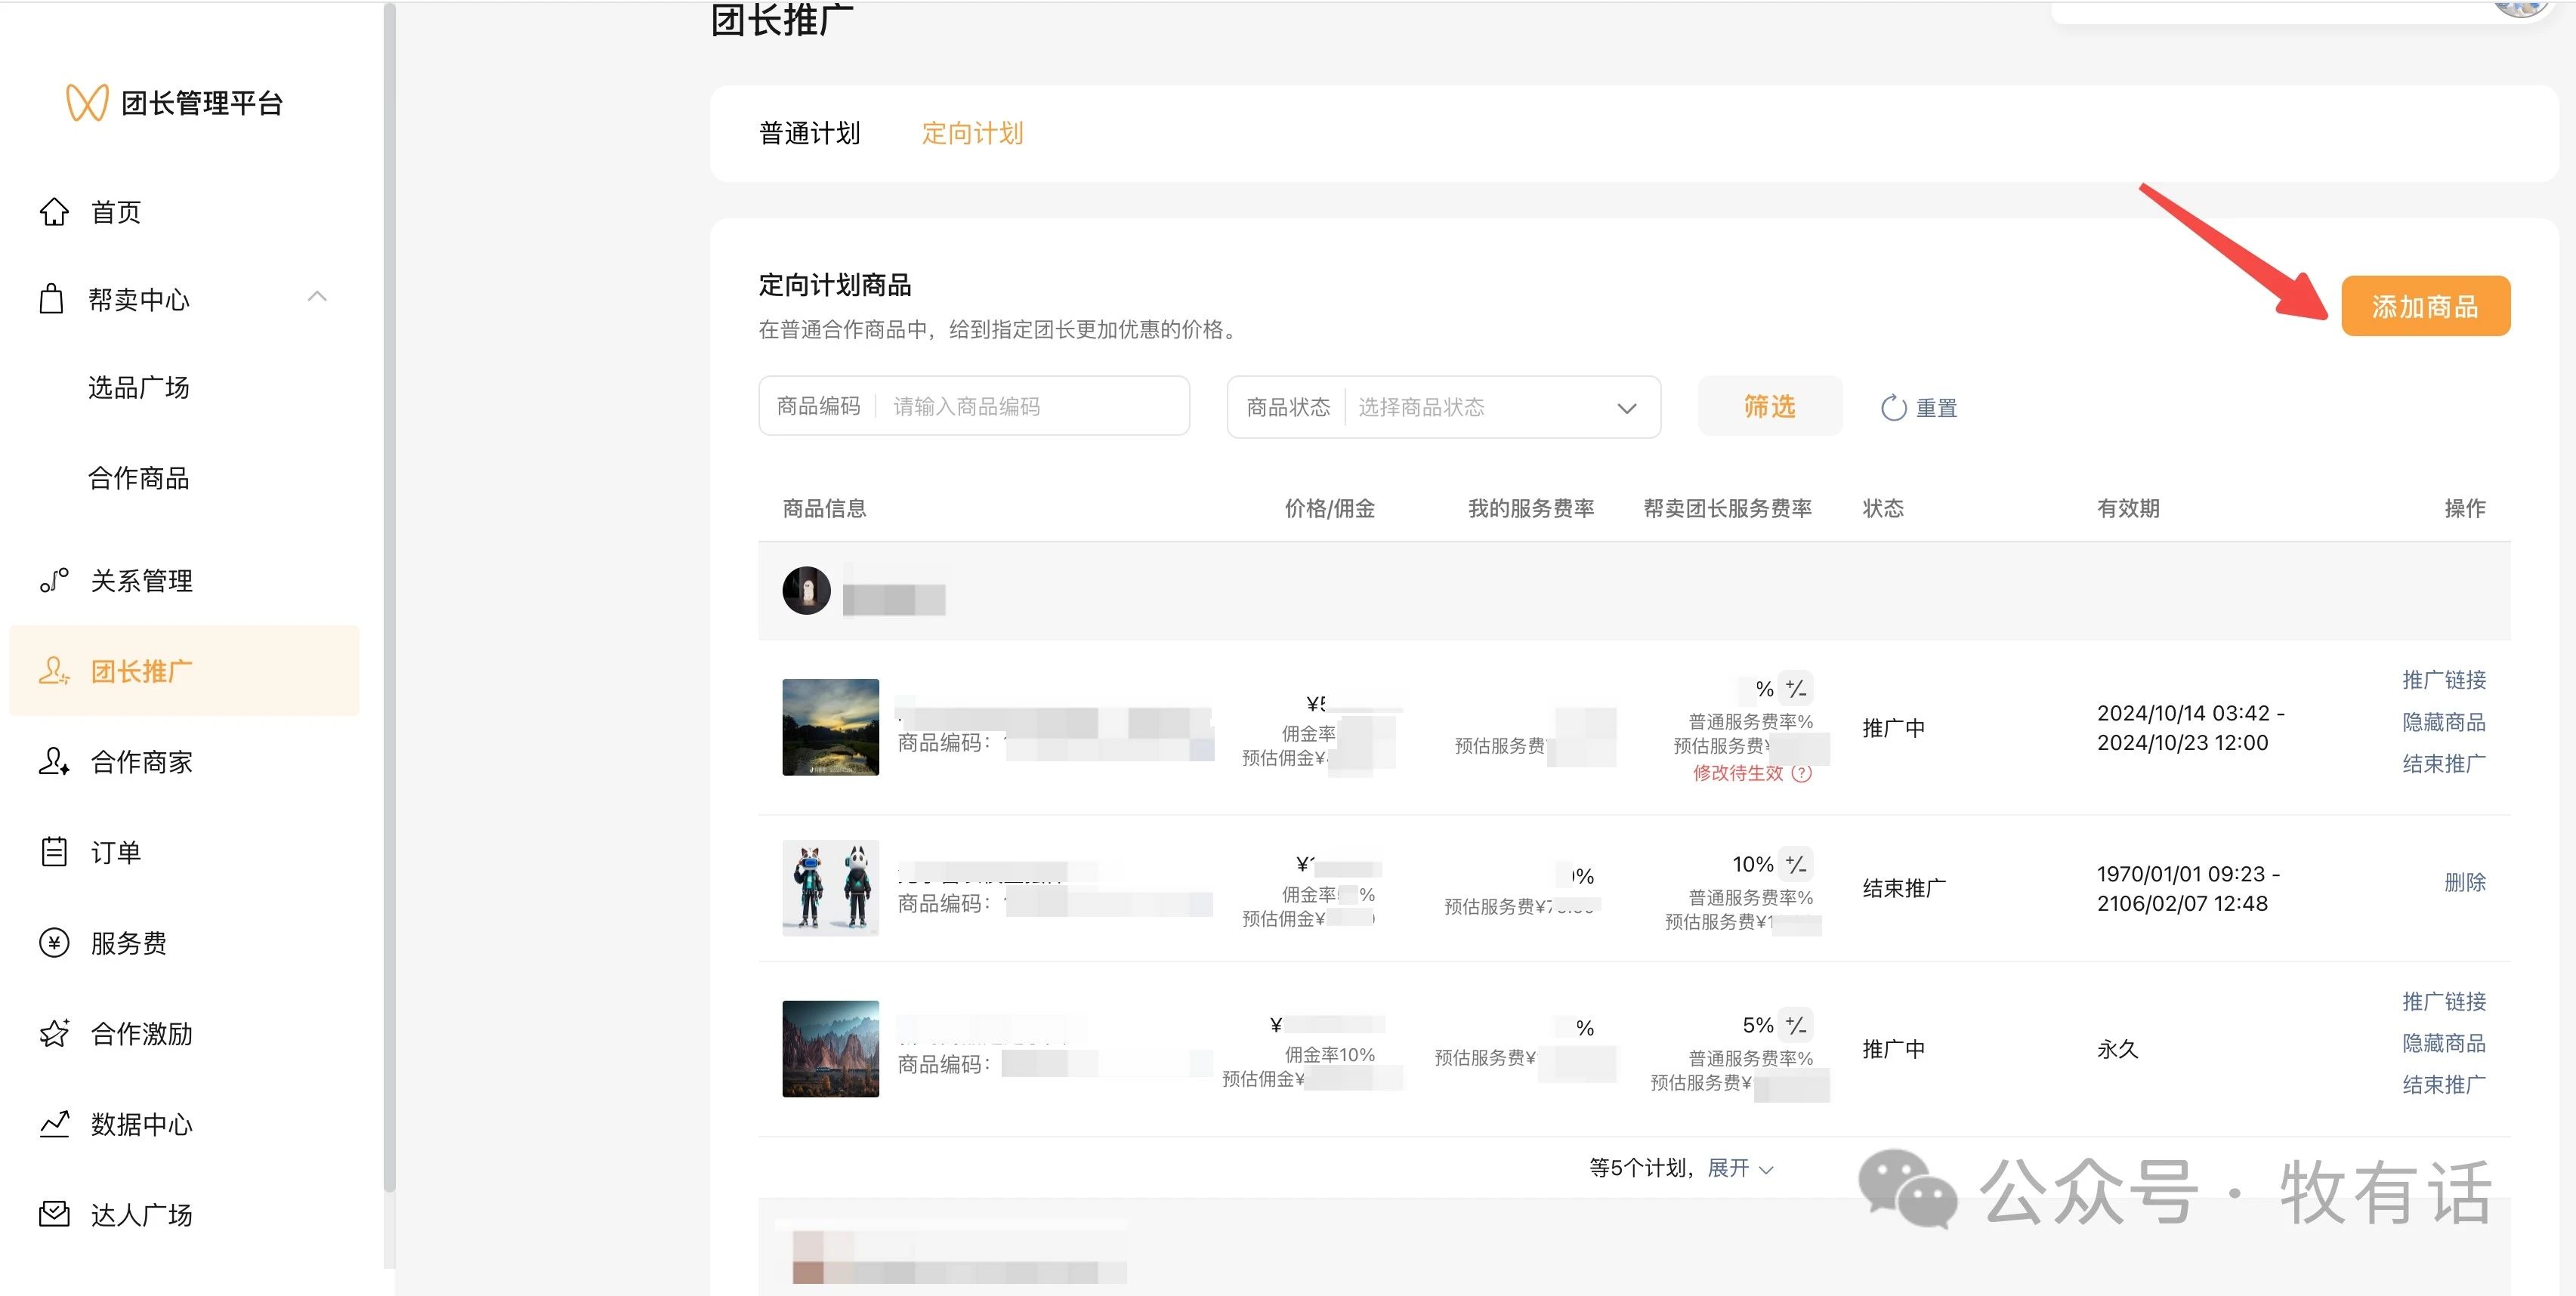Screen dimensions: 2576x1296
Task: Focus the 商品编码 input field
Action: 974,406
